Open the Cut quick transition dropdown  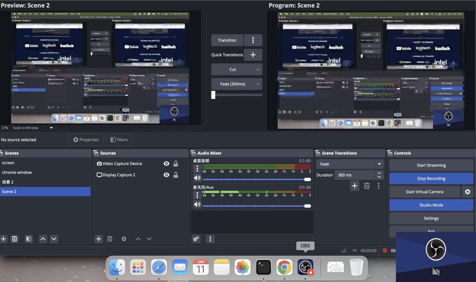click(237, 69)
